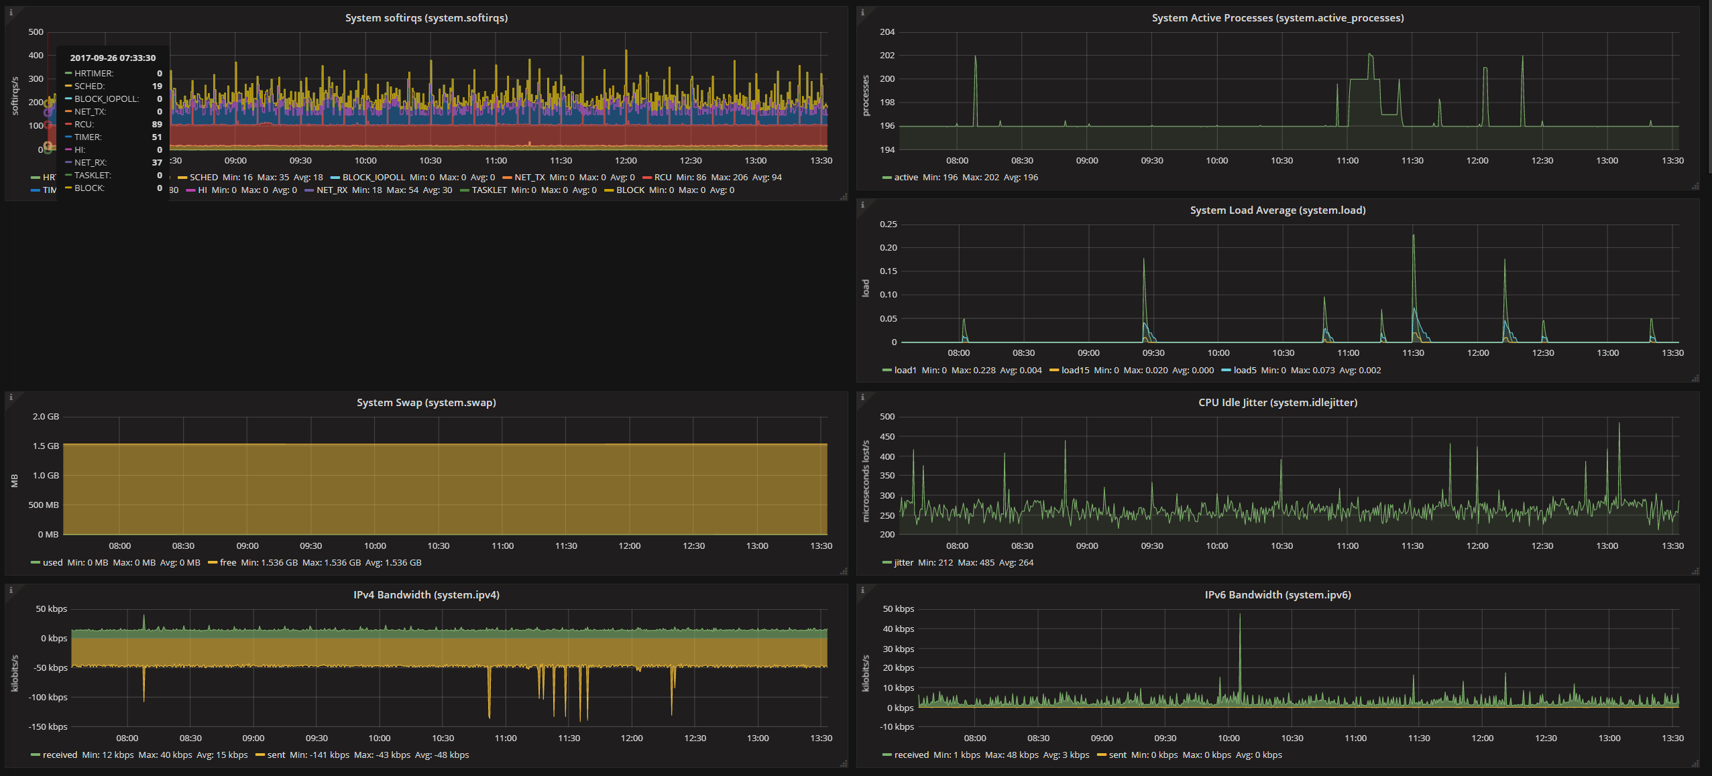Viewport: 1712px width, 776px height.
Task: Click free legend label in Swap panel
Action: coord(227,563)
